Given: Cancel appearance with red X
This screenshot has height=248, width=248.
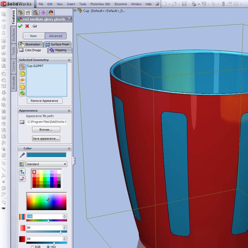Looking at the screenshot, I should coord(27,26).
